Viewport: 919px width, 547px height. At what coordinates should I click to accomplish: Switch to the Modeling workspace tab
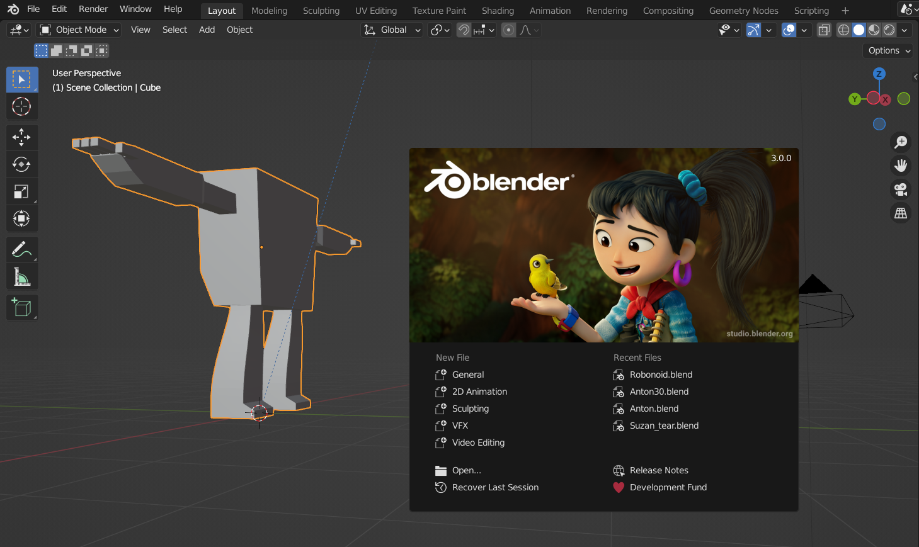269,11
